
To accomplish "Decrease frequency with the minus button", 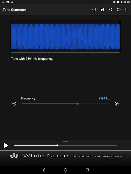I will pos(14,104).
